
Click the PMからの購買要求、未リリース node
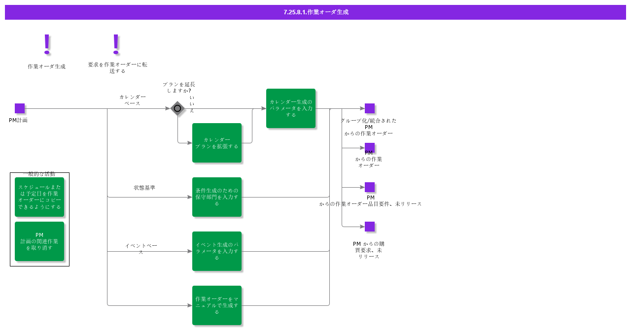coord(369,227)
